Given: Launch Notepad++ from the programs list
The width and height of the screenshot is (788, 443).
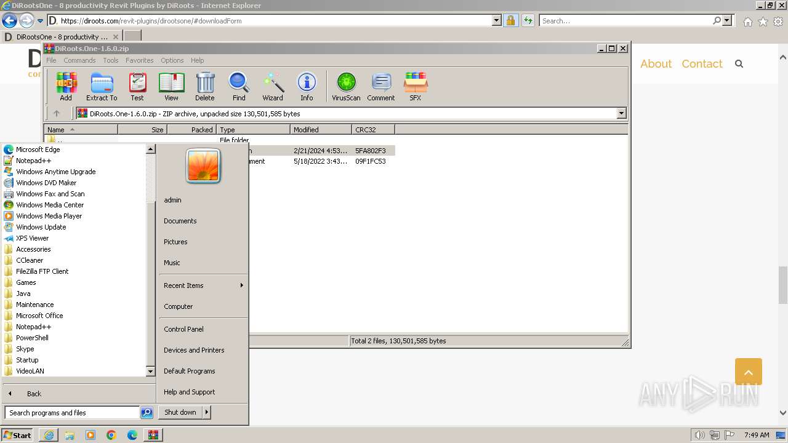Looking at the screenshot, I should tap(33, 161).
